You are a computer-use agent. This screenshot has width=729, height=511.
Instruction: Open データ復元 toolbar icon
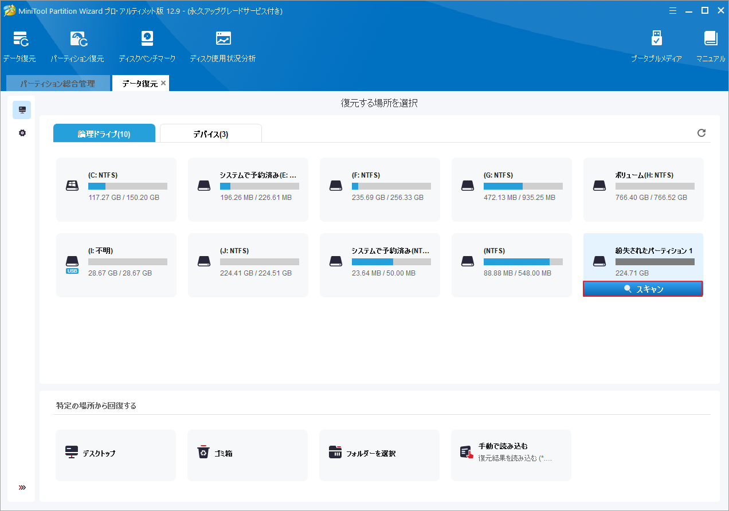click(x=20, y=39)
